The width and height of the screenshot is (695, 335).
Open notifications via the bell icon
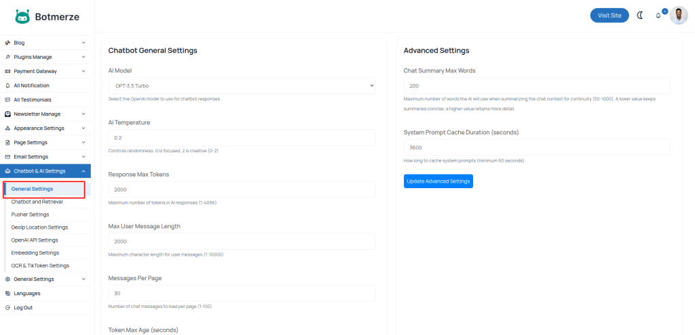click(x=658, y=16)
